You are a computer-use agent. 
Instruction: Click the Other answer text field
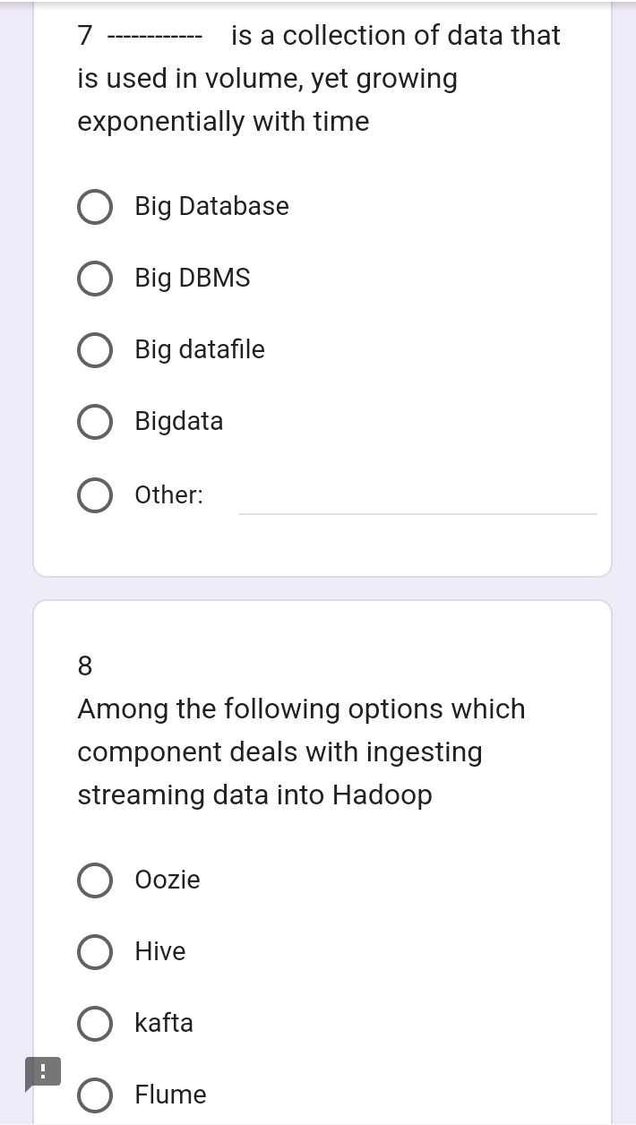pyautogui.click(x=417, y=497)
